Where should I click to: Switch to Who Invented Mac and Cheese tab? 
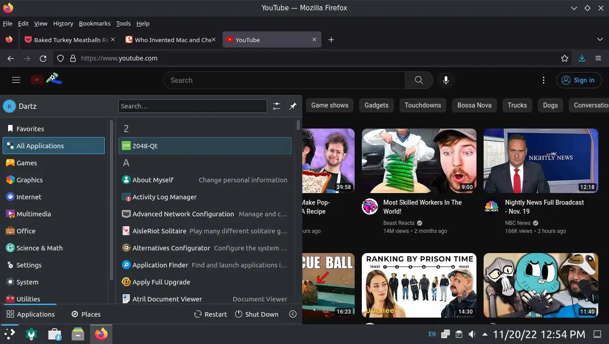(x=172, y=40)
